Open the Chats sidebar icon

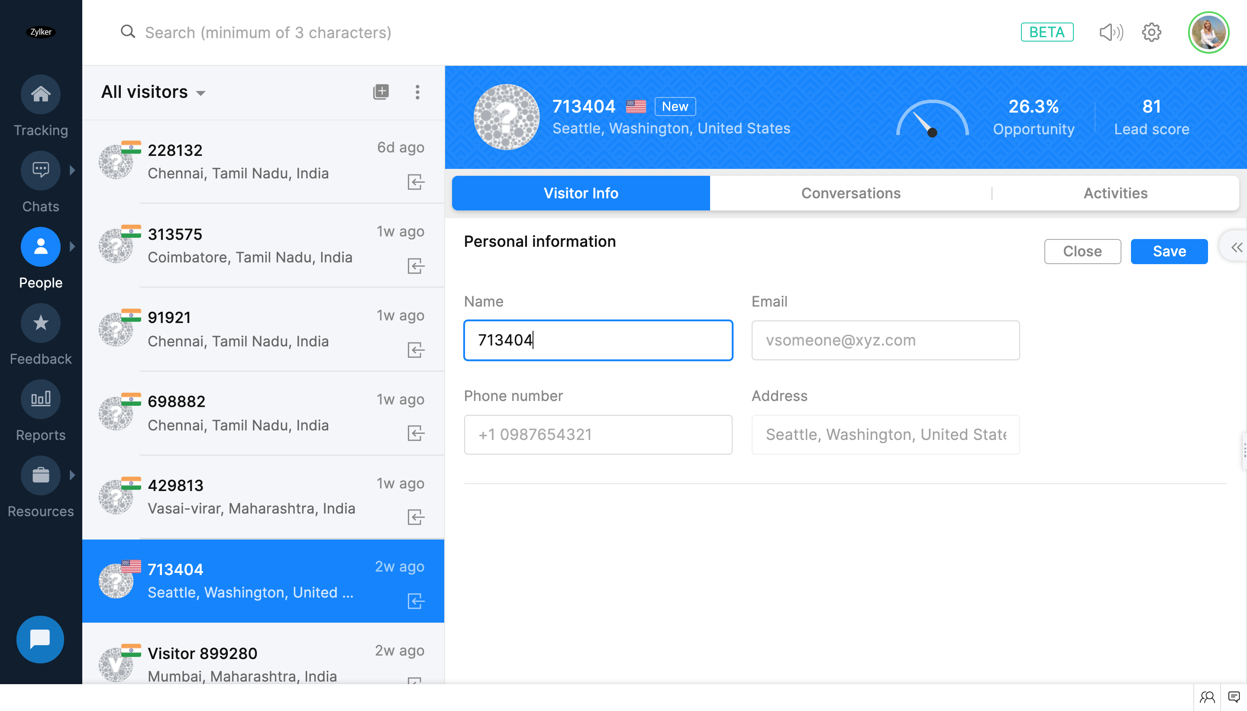41,170
